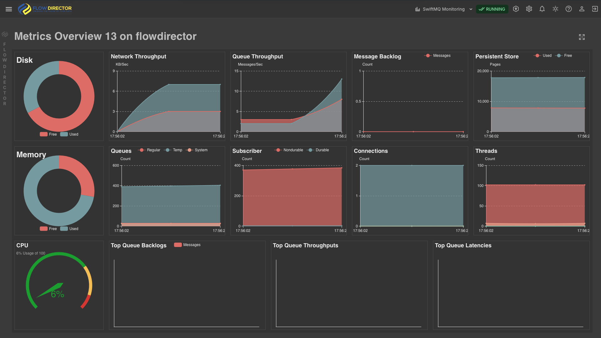Switch theme with the sun brightness icon
The width and height of the screenshot is (601, 338).
click(x=555, y=9)
